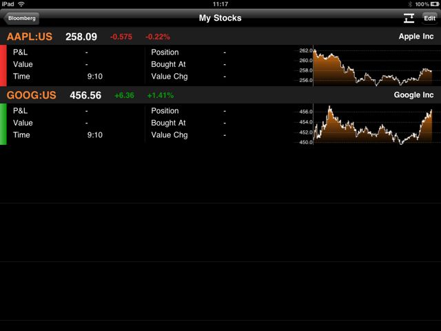441x331 pixels.
Task: Open the Google Inc company name
Action: (x=413, y=95)
